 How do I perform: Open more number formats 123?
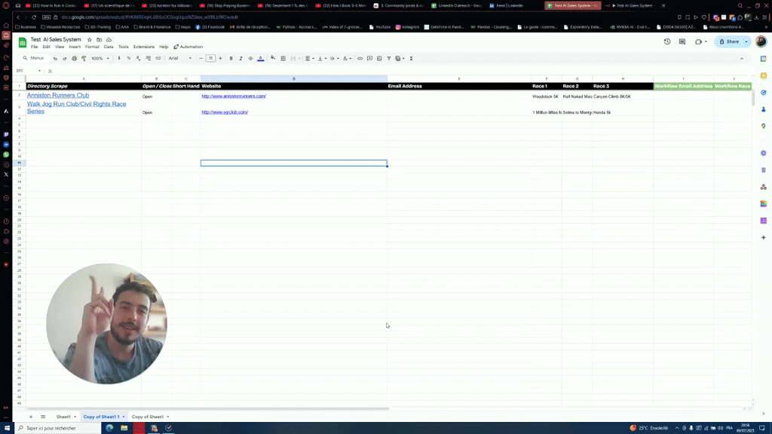tap(158, 59)
